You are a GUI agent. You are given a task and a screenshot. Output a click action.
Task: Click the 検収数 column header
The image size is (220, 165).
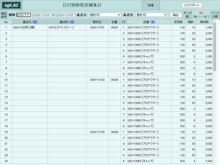tap(204, 22)
